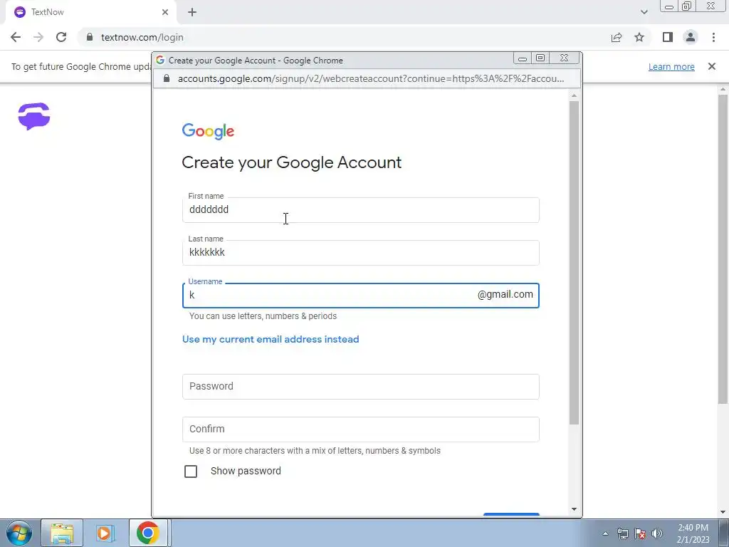729x547 pixels.
Task: Select the TextNow tab
Action: click(x=90, y=12)
